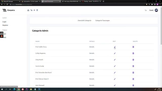Open Details for Prof. Sallie Terry

pyautogui.click(x=92, y=47)
